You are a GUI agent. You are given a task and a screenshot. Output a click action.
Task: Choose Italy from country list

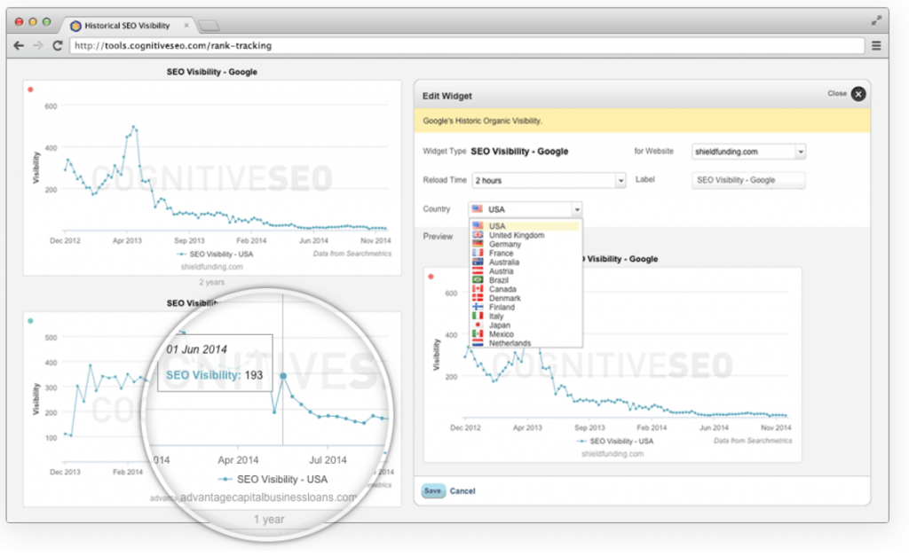[526, 317]
